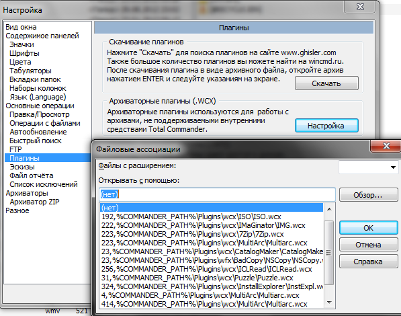Click the Скачать plugins button
The height and width of the screenshot is (316, 401).
tap(326, 83)
